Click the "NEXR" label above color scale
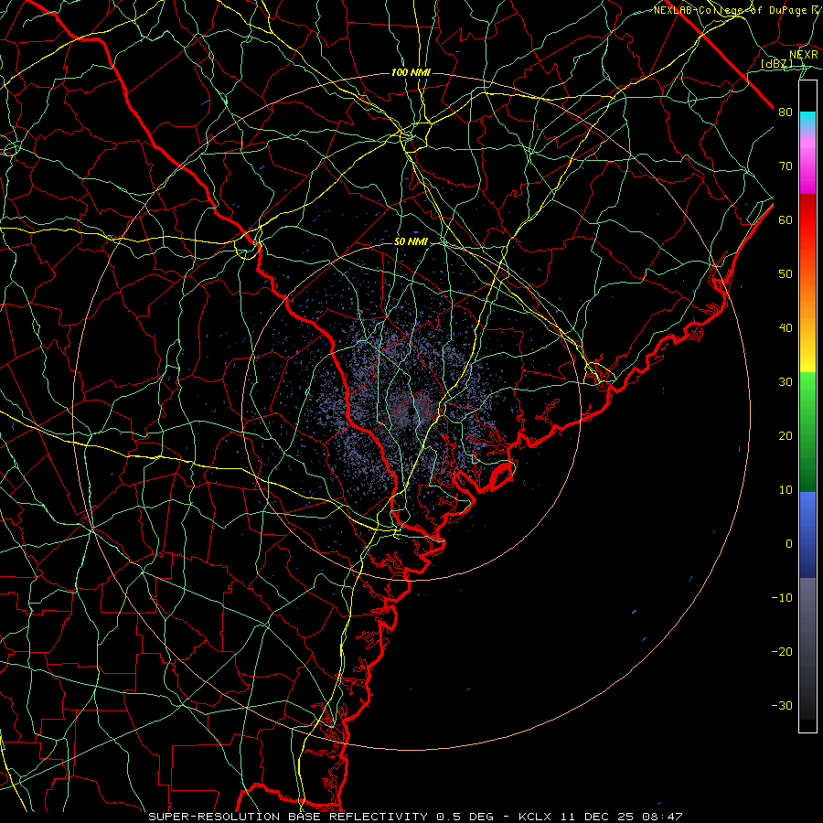 [x=803, y=55]
